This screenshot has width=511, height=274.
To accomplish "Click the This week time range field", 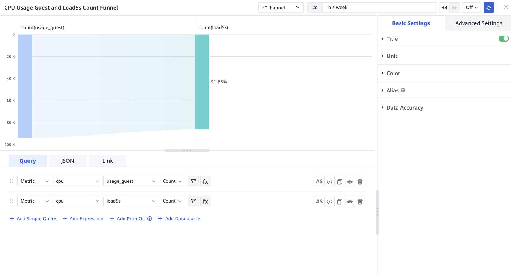I will point(379,8).
